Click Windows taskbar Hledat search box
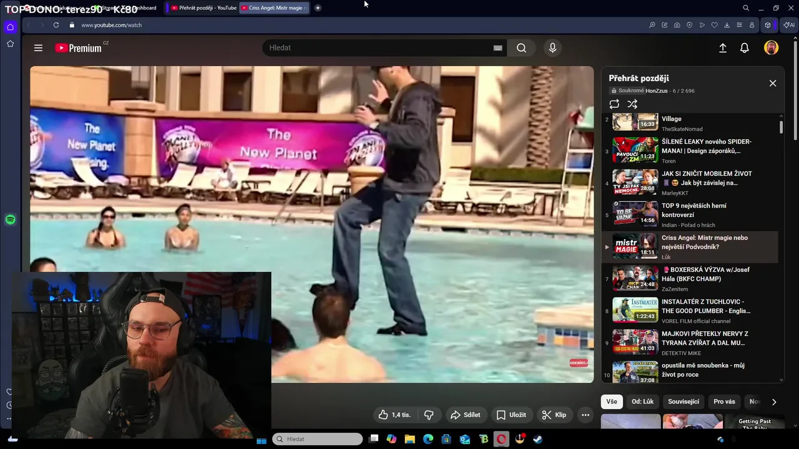Screen dimensions: 799x449 pyautogui.click(x=318, y=439)
